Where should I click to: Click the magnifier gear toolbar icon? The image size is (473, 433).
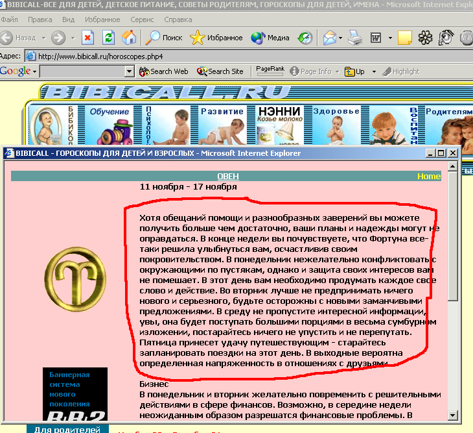pyautogui.click(x=446, y=37)
